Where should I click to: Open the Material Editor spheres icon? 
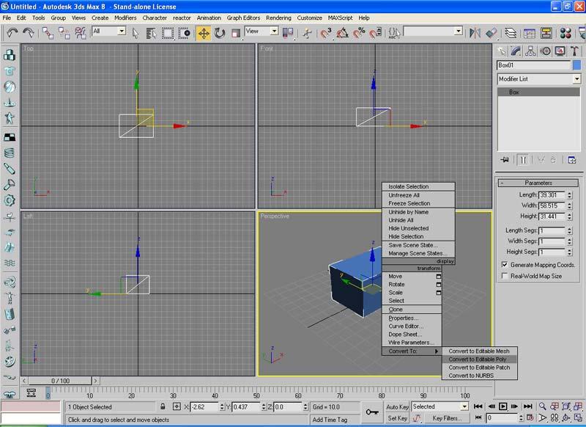pyautogui.click(x=565, y=33)
